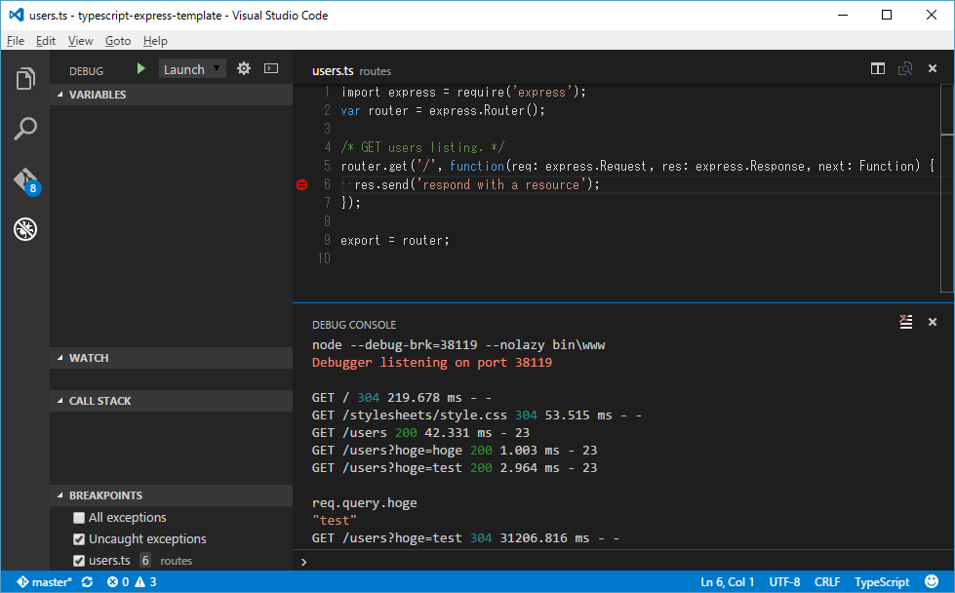Close the Debug Console panel
This screenshot has width=955, height=593.
click(x=933, y=322)
